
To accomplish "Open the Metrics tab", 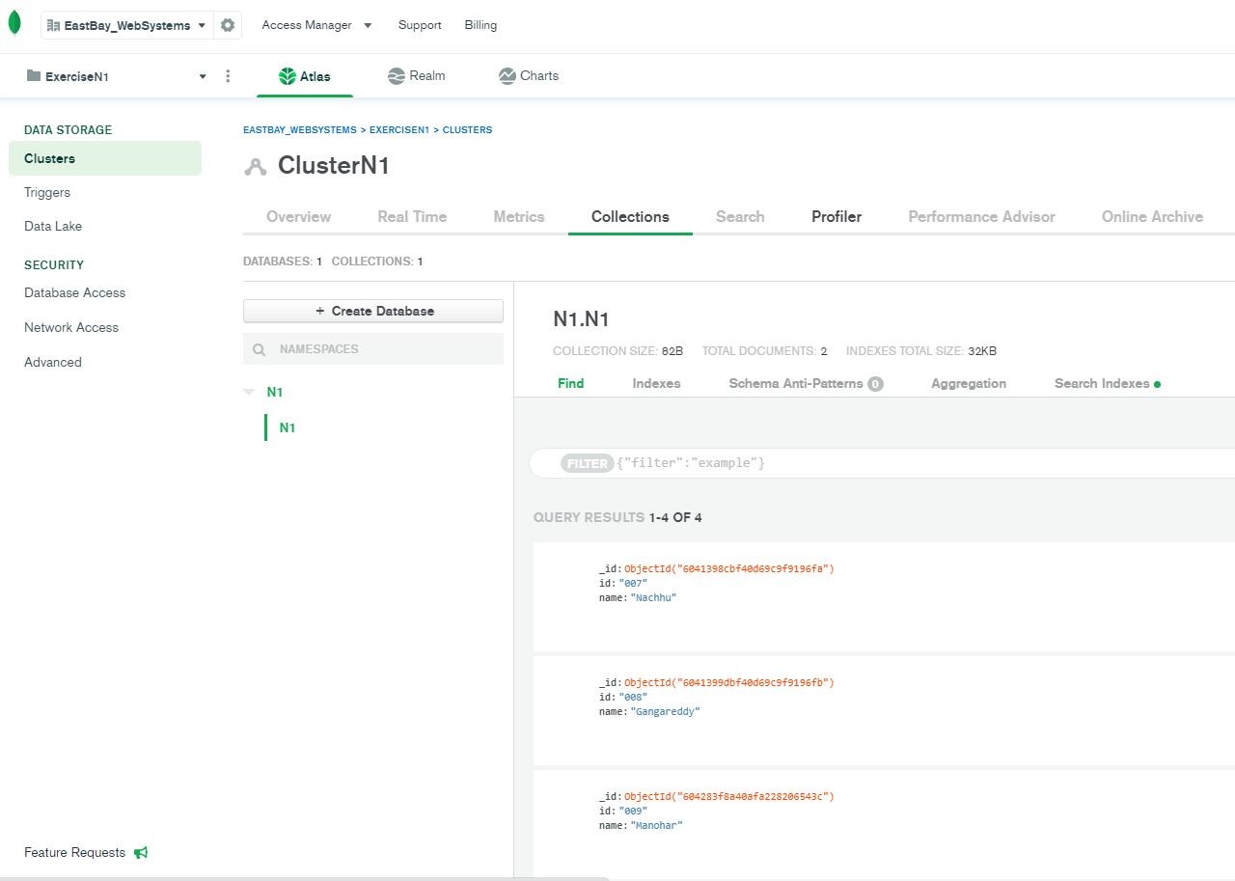I will point(519,217).
